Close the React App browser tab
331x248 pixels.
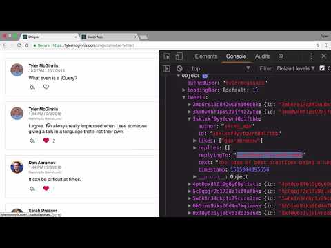click(134, 37)
